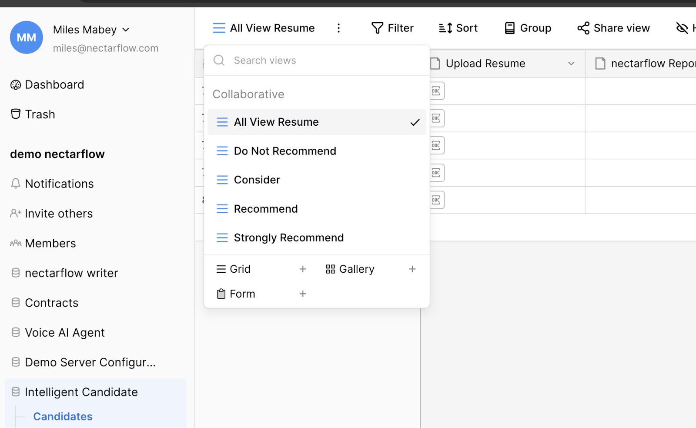Open the Filter funnel icon
This screenshot has width=696, height=428.
tap(377, 28)
